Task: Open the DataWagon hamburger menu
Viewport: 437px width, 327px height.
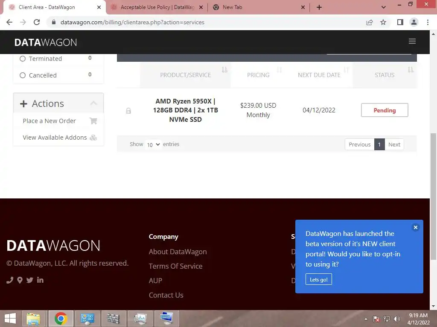Action: point(412,41)
